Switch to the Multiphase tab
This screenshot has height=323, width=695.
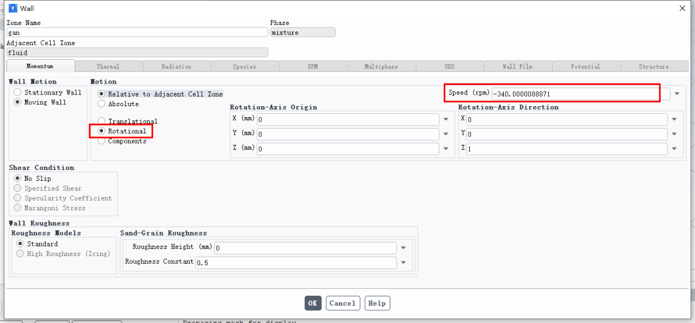(381, 66)
